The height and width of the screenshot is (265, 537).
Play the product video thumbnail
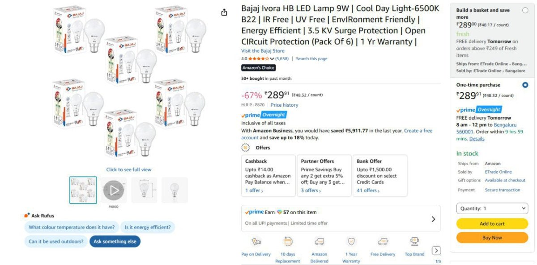(114, 190)
